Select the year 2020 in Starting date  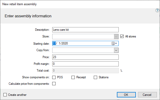(65, 43)
